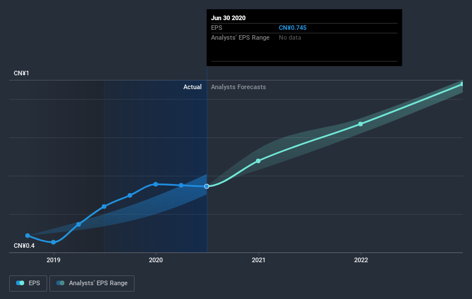Click the 'Jun 30 2020' tooltip date
Screen dimensions: 472x299
click(x=228, y=18)
